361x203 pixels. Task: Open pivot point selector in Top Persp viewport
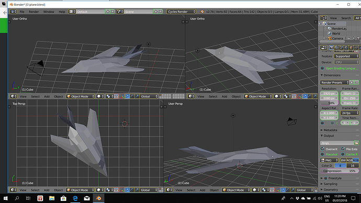[109, 190]
